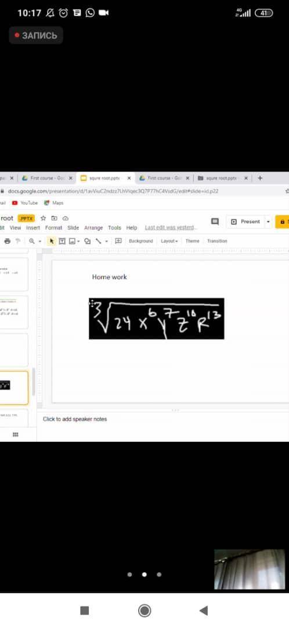
Task: Add a comment with toolbar icon
Action: (118, 241)
